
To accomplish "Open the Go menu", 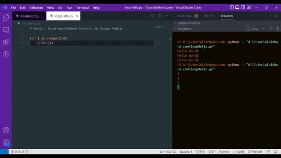I will click(x=60, y=7).
